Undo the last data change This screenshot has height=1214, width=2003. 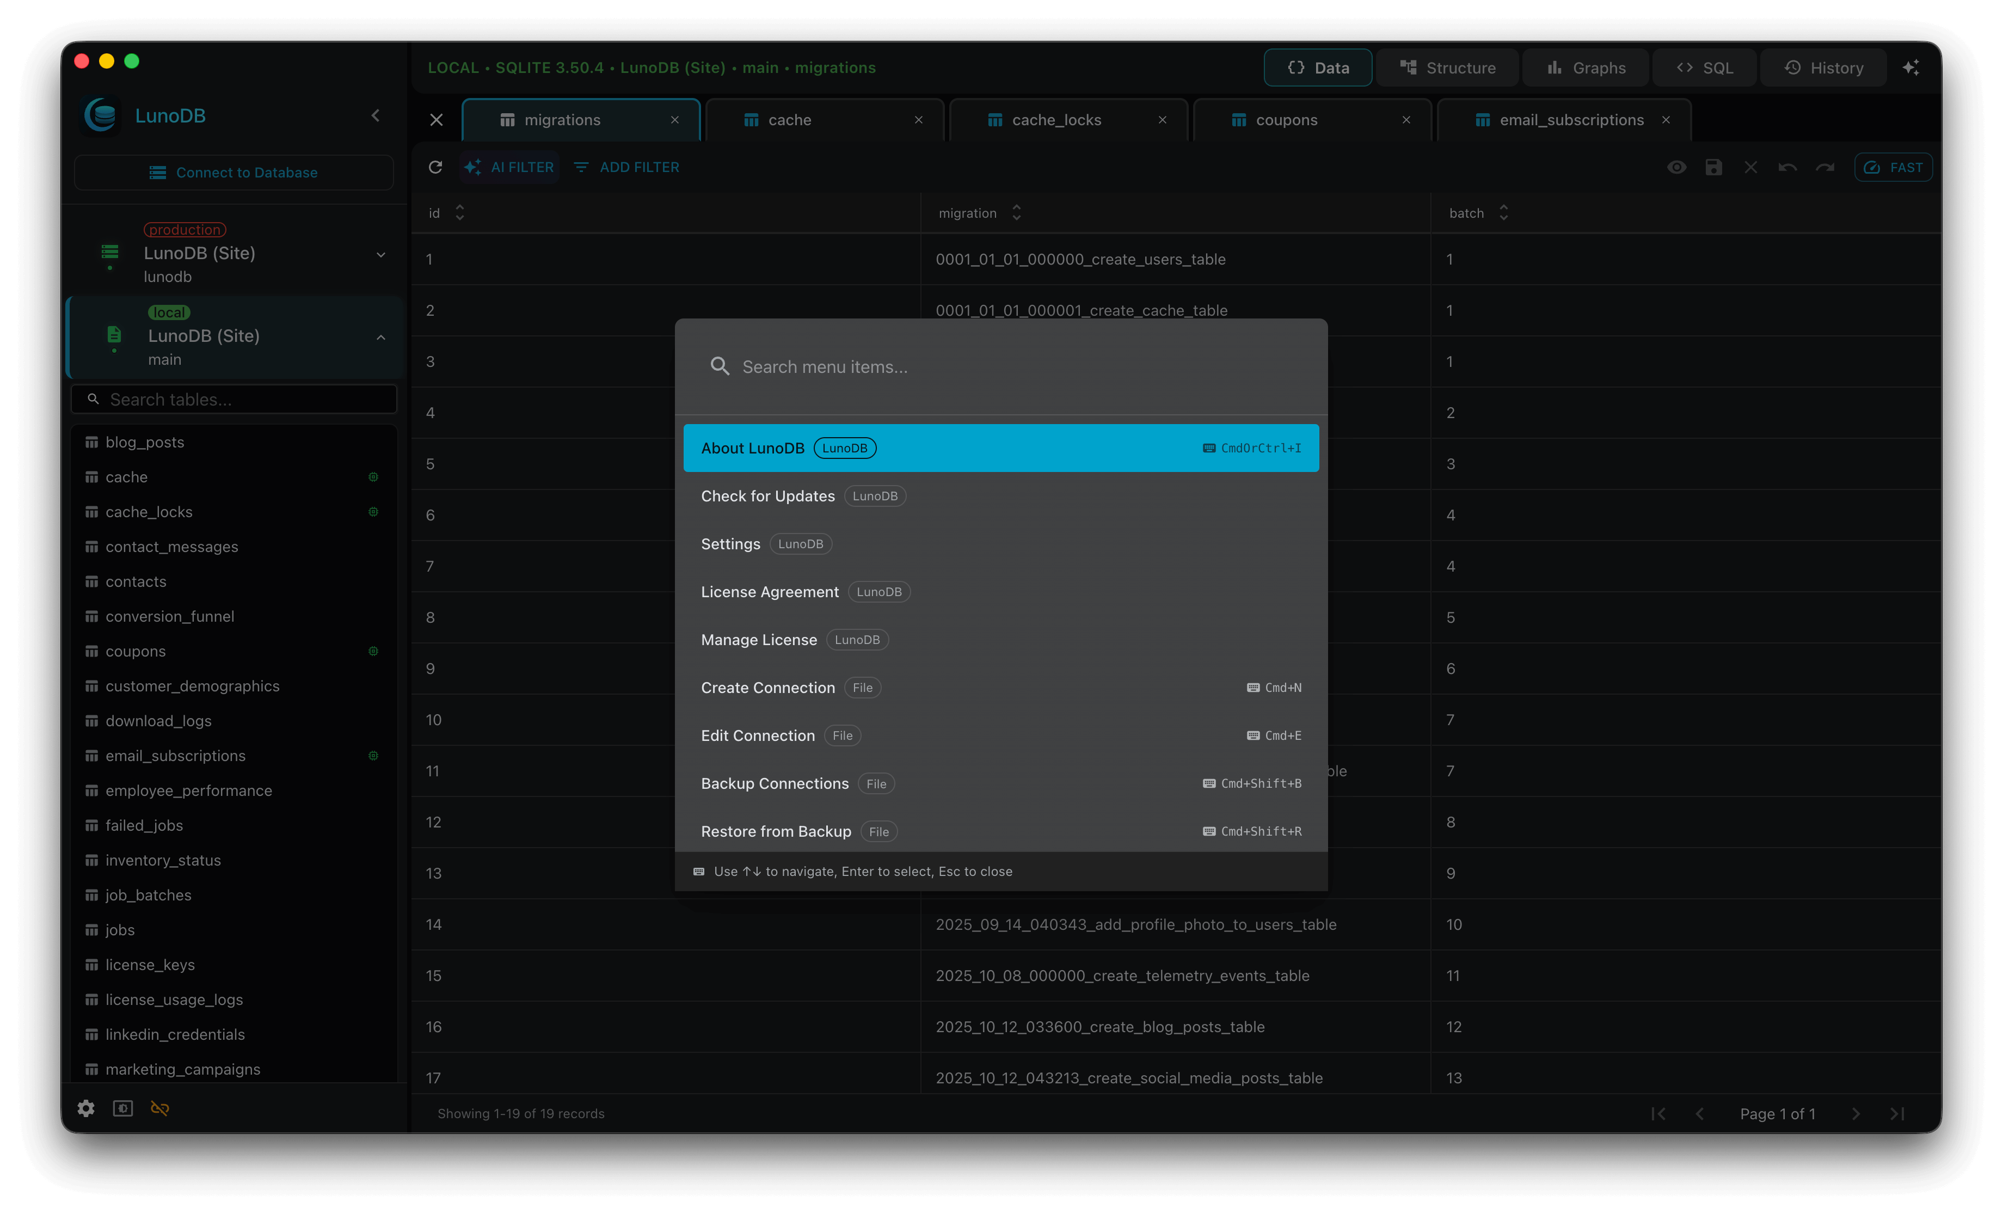[1787, 167]
